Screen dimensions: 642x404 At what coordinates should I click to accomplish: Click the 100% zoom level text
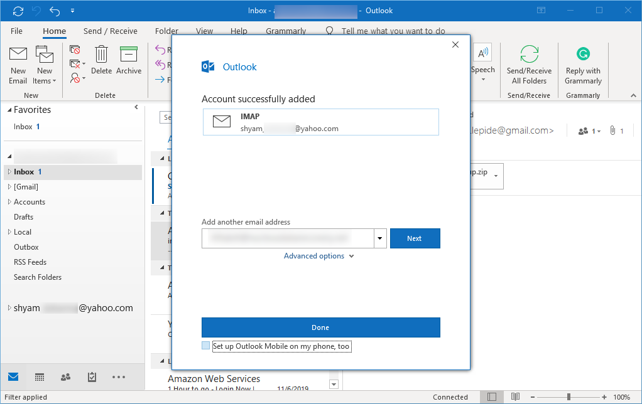coord(621,396)
